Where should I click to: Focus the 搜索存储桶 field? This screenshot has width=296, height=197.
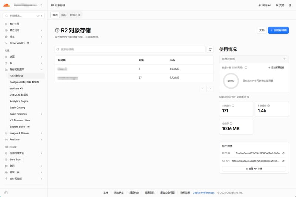point(130,50)
